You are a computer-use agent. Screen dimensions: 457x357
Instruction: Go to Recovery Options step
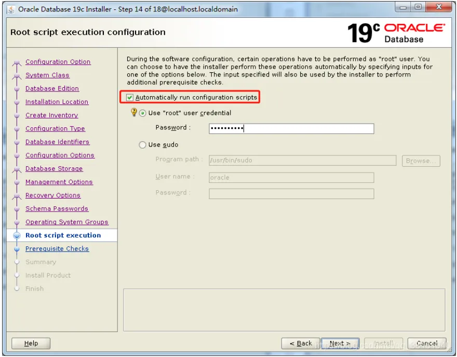click(x=53, y=195)
